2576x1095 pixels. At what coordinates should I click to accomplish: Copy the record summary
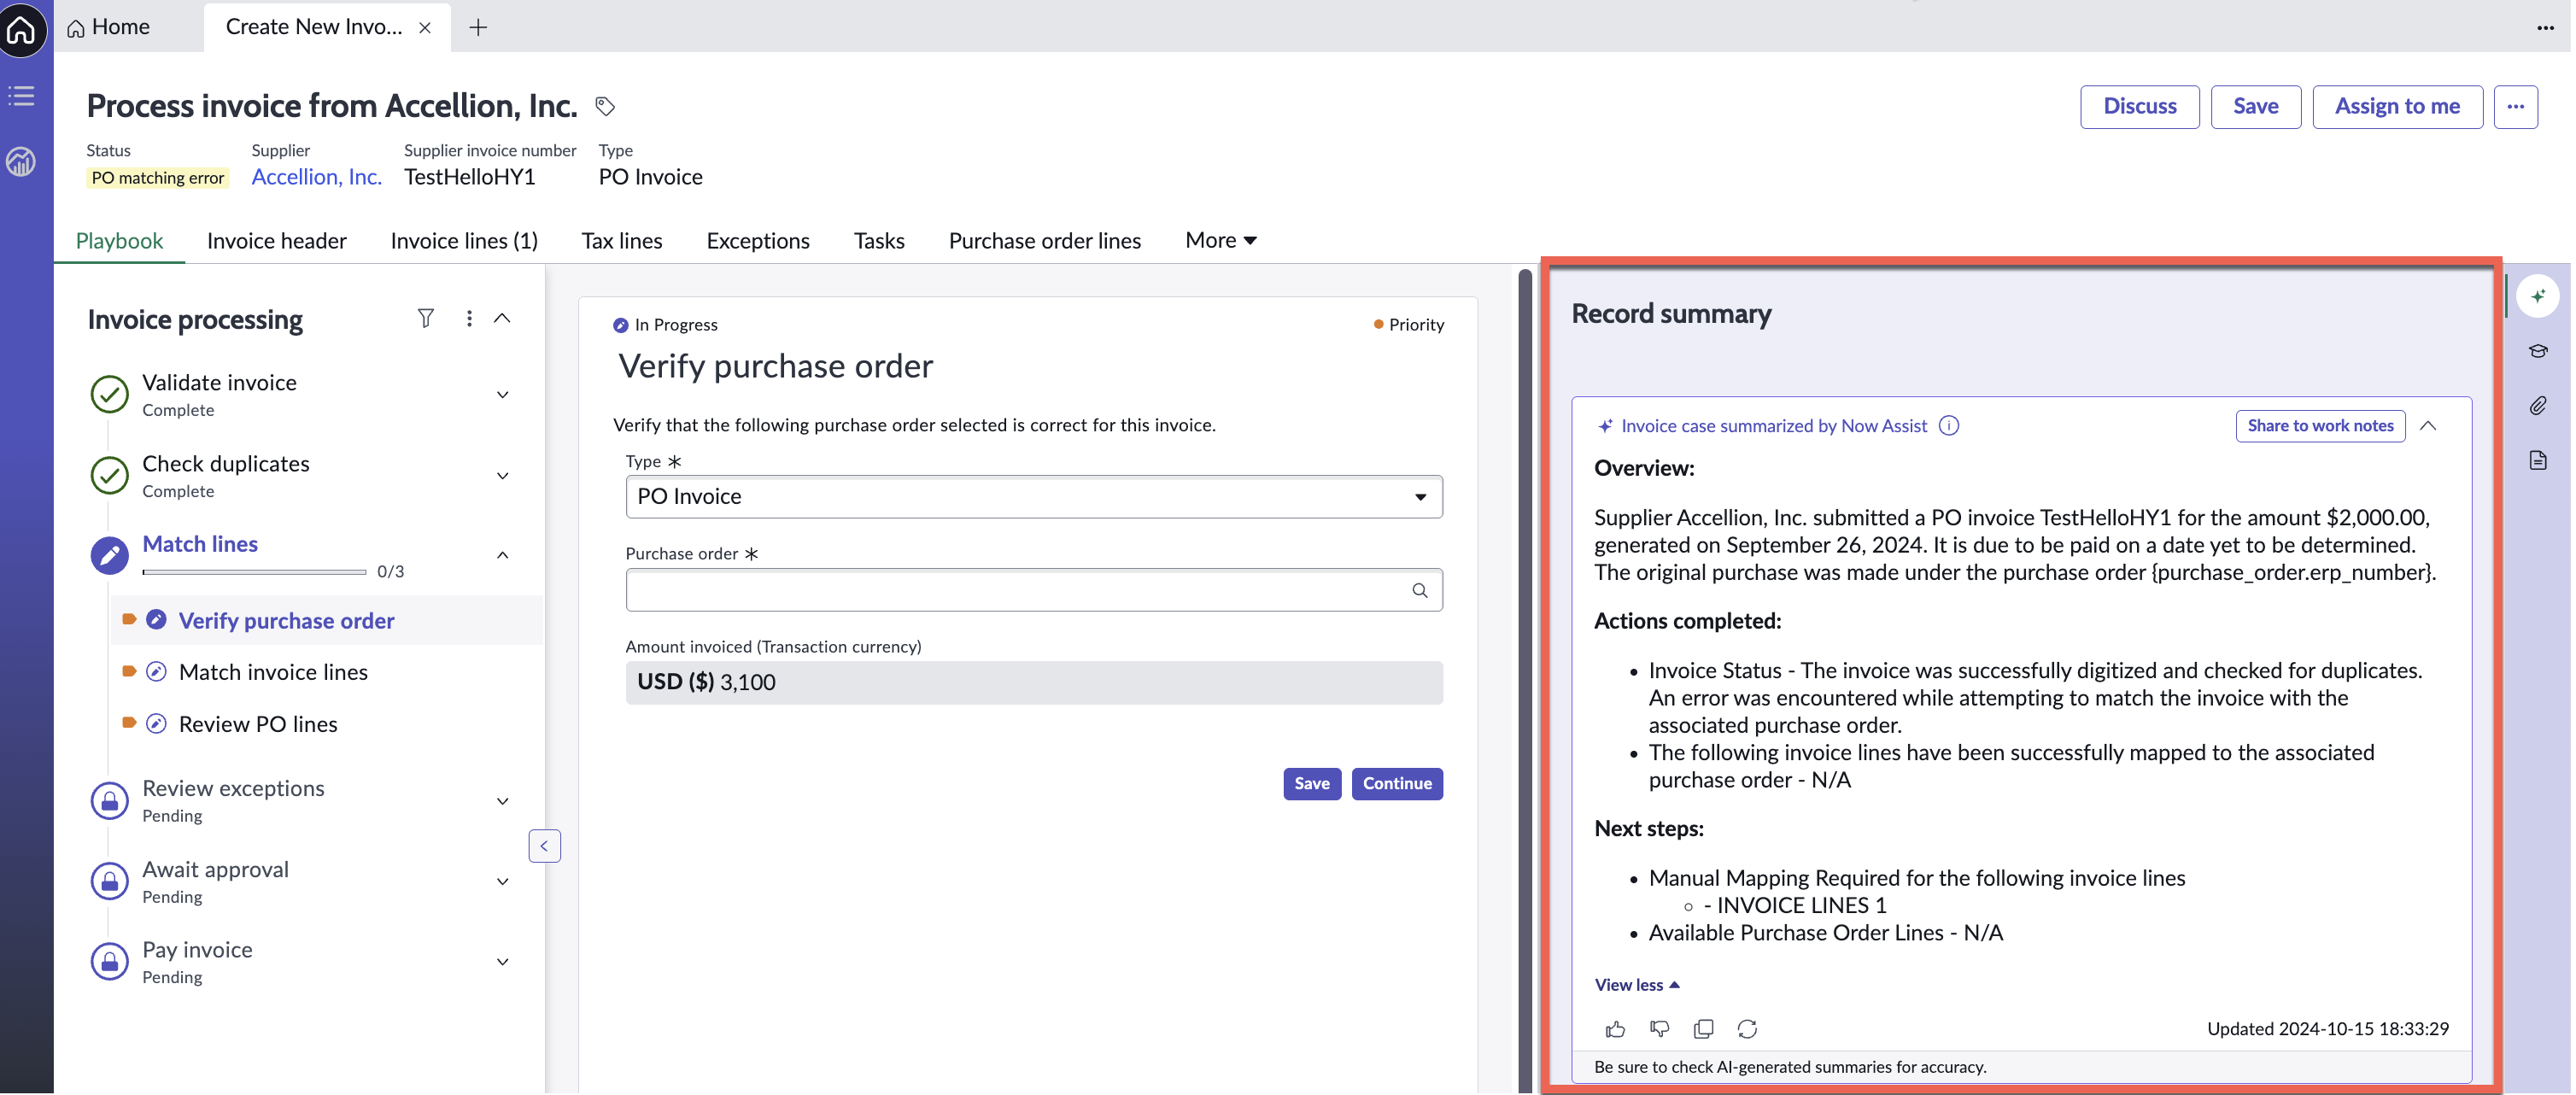click(1703, 1029)
